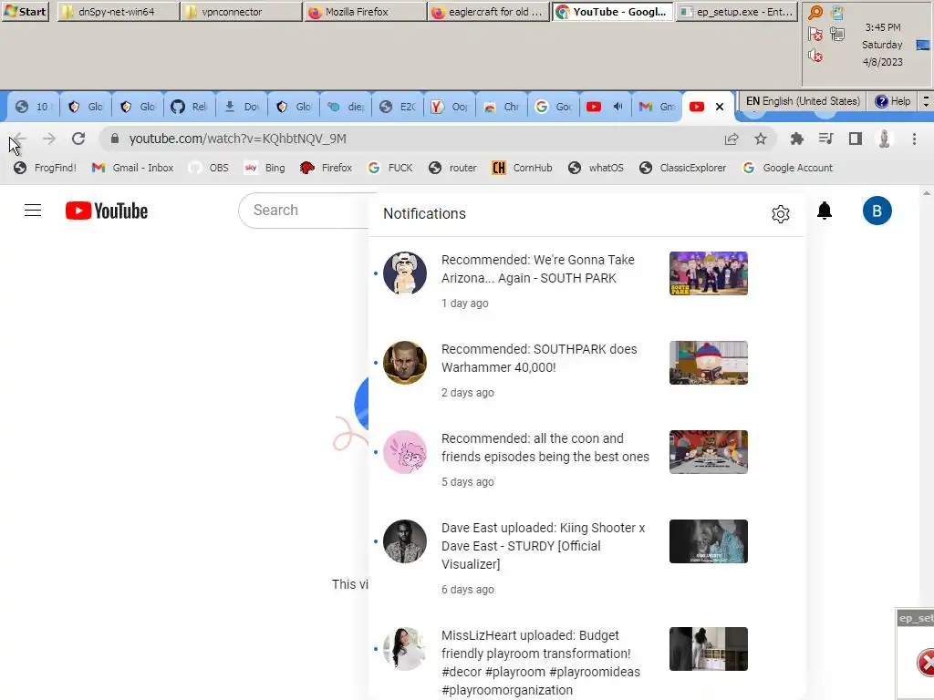The image size is (934, 700).
Task: Open the Chrome three-dot menu
Action: point(914,139)
